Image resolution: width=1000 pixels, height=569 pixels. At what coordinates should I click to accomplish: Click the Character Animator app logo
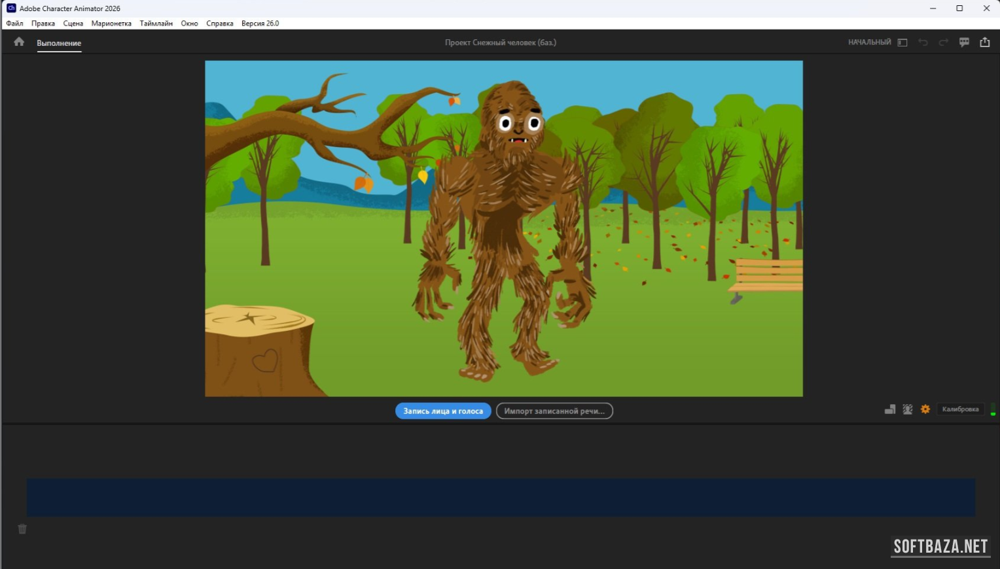coord(11,9)
